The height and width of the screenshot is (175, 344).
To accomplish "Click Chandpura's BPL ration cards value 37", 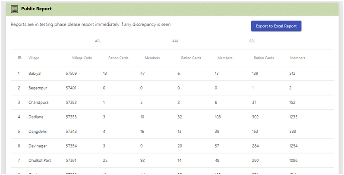I will pos(254,102).
